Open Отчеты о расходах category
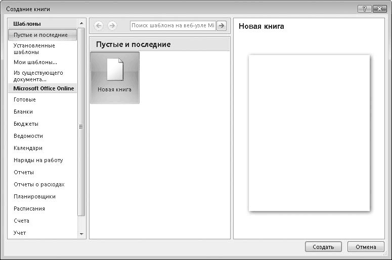This screenshot has height=260, width=392. pos(39,184)
